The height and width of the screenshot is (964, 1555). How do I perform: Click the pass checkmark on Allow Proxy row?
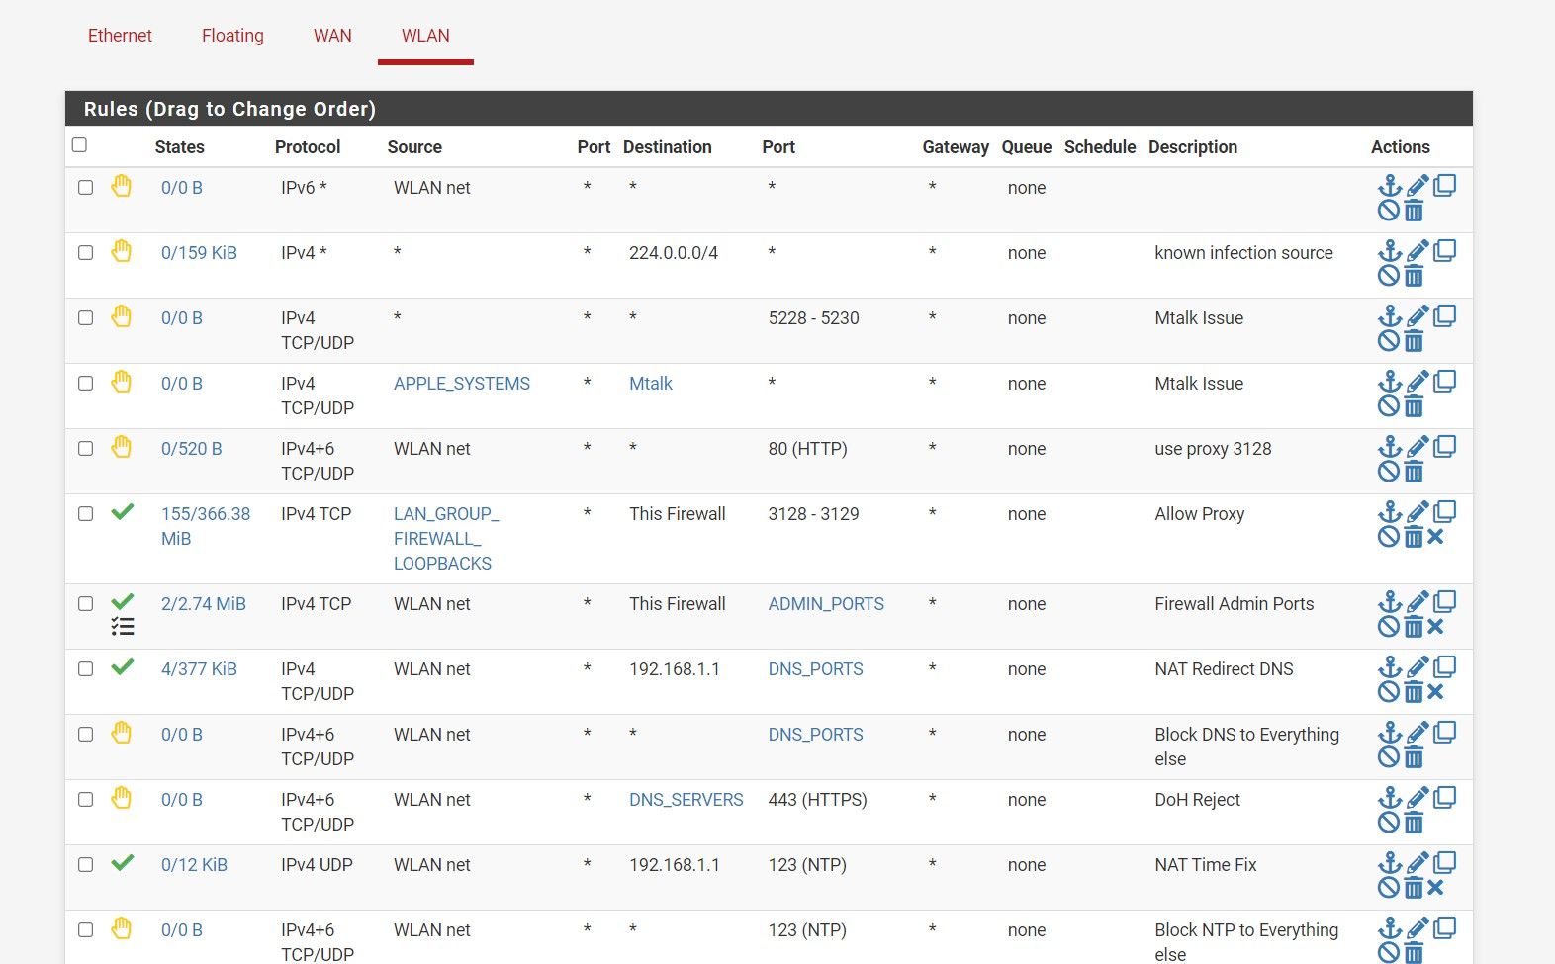[x=123, y=512]
